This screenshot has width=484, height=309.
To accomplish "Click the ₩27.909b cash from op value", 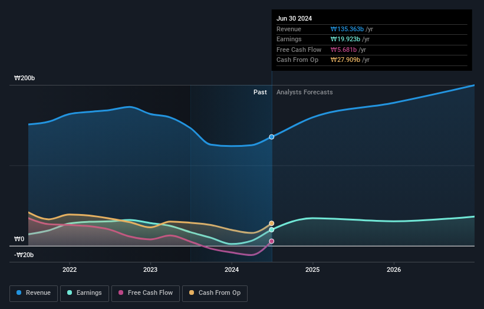I will coord(345,60).
